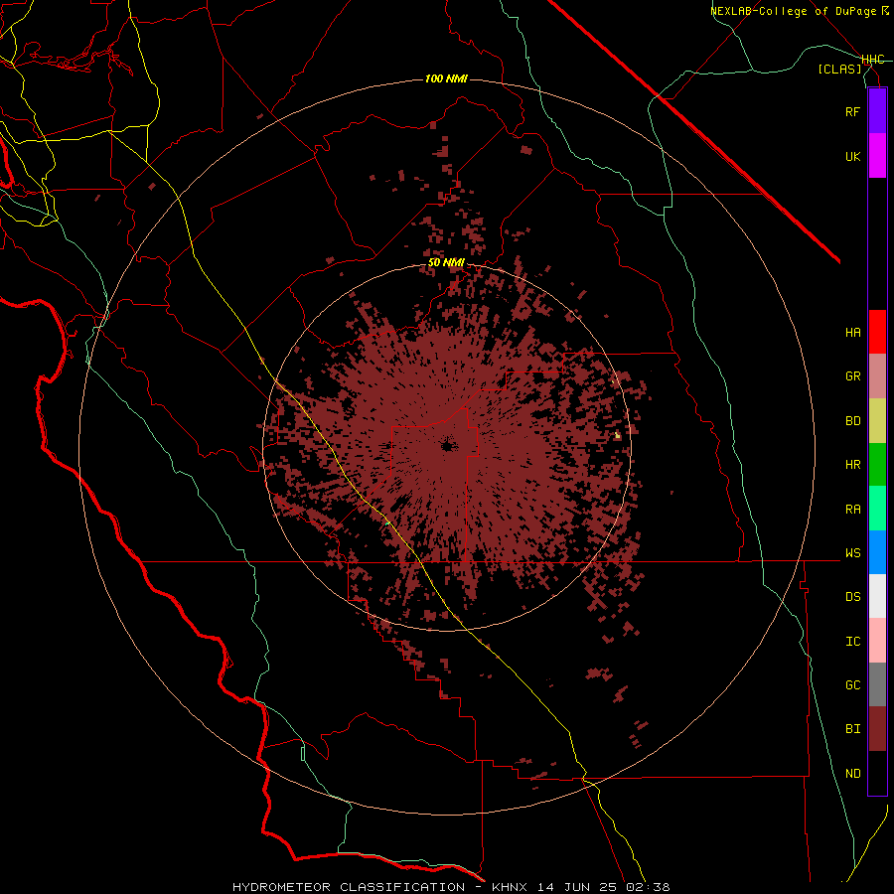Click the 50 NMI range ring label

coord(446,263)
